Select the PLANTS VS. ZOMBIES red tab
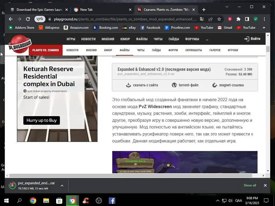Image resolution: width=275 pixels, height=206 pixels. point(46,50)
